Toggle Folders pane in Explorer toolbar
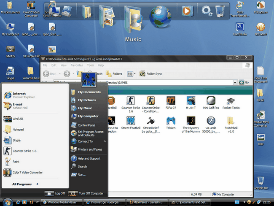This screenshot has width=274, height=206. (x=114, y=74)
